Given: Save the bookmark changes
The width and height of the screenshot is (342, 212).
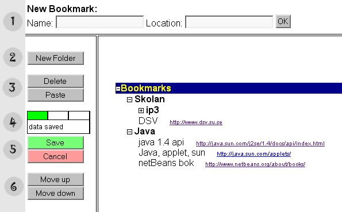Looking at the screenshot, I should (x=56, y=142).
